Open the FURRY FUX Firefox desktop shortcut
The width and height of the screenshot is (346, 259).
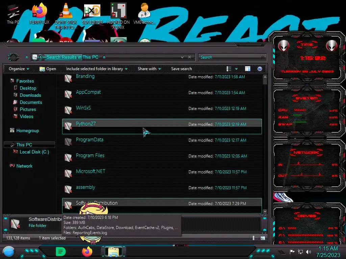[39, 14]
